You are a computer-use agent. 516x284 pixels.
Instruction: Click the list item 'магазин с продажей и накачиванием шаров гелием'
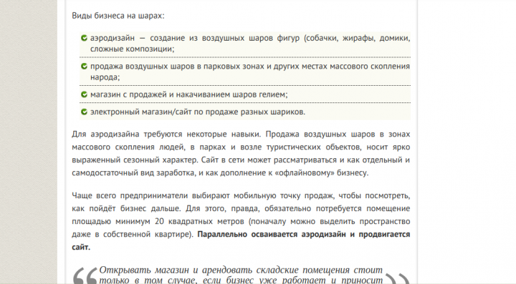[x=245, y=94]
